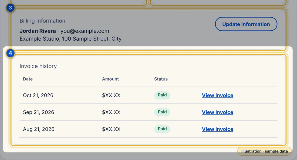Click the $XX.XX amount for Sep 21
The width and height of the screenshot is (297, 160).
(x=111, y=112)
